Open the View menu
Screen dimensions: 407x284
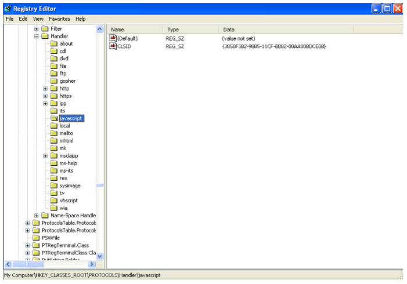point(38,19)
